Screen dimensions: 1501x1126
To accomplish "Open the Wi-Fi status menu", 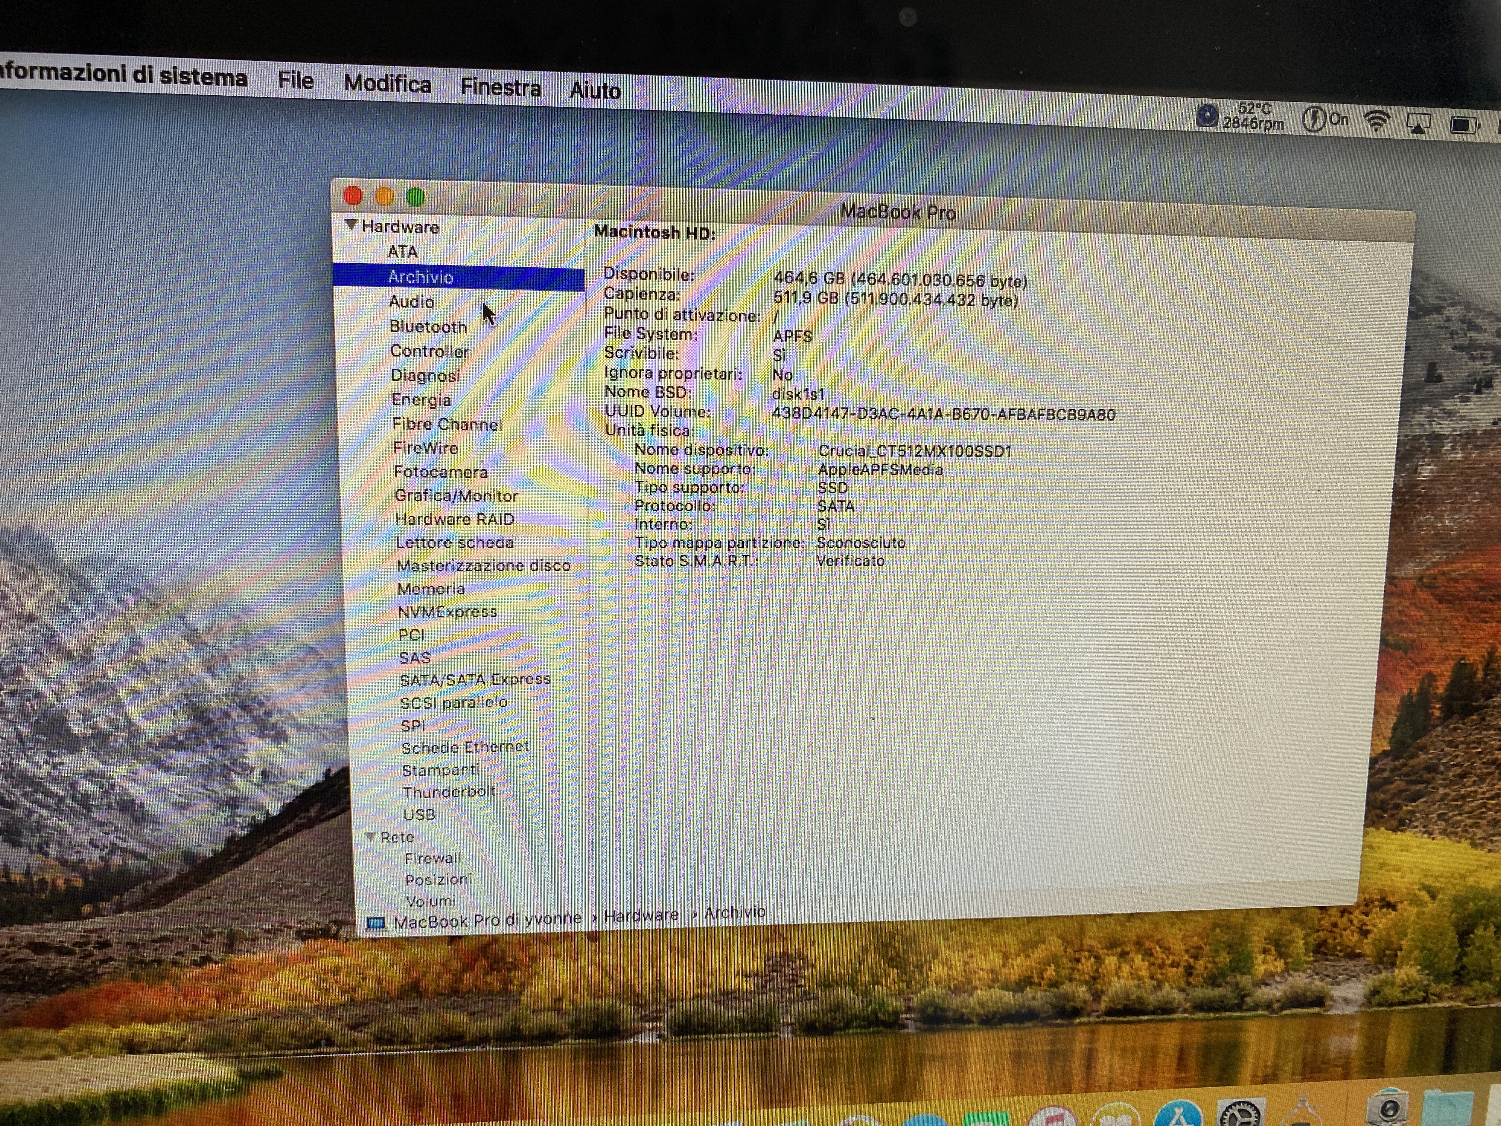I will pyautogui.click(x=1376, y=121).
